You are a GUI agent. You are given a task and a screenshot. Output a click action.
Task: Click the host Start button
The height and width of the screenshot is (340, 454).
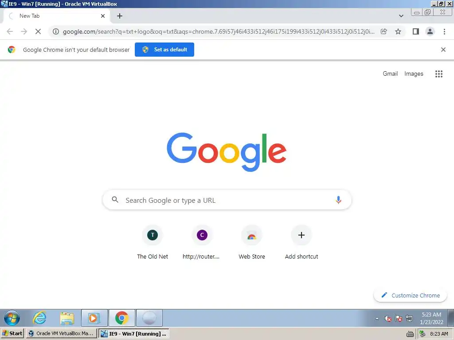coord(12,333)
